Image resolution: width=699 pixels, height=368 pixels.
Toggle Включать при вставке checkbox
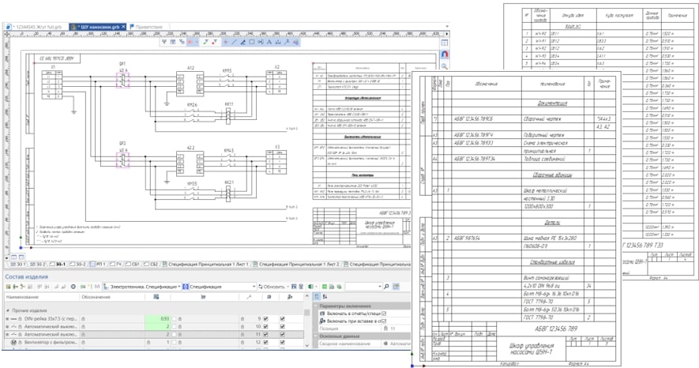pyautogui.click(x=384, y=321)
